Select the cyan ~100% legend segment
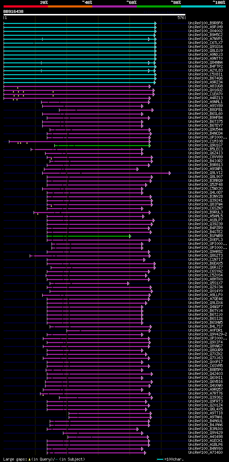229x462 pixels. pos(203,6)
